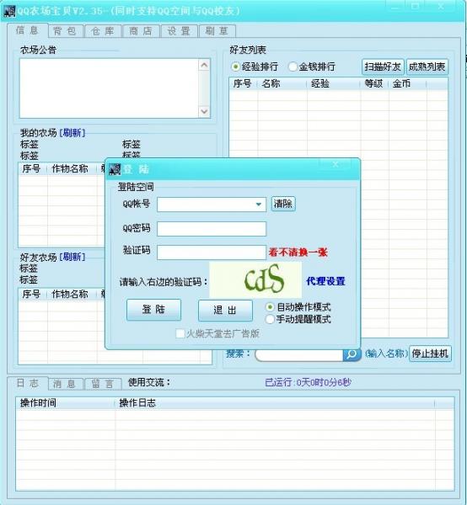Sort friend list by 金币 column
Screen dimensions: 467x505
pos(408,83)
